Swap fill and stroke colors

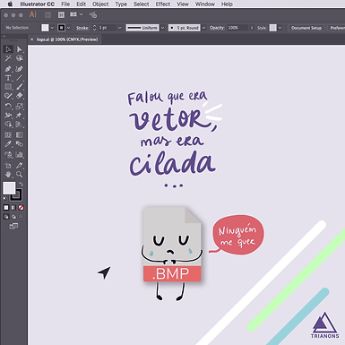coord(21,184)
